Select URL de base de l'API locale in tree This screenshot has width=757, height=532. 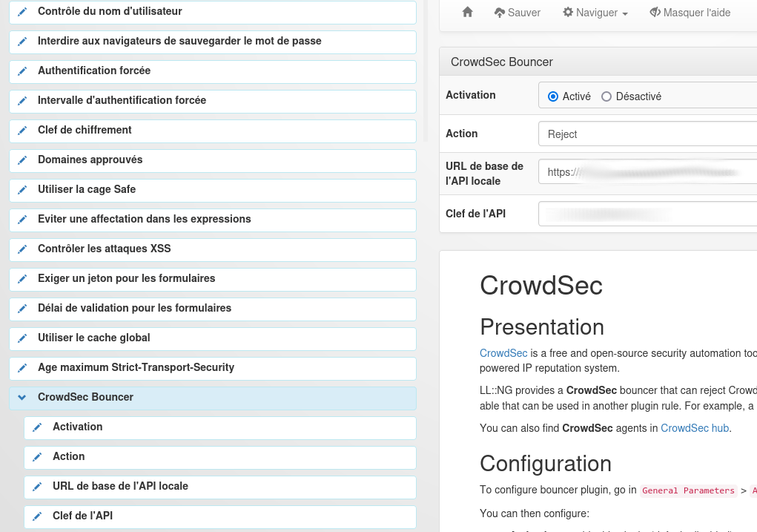point(220,487)
